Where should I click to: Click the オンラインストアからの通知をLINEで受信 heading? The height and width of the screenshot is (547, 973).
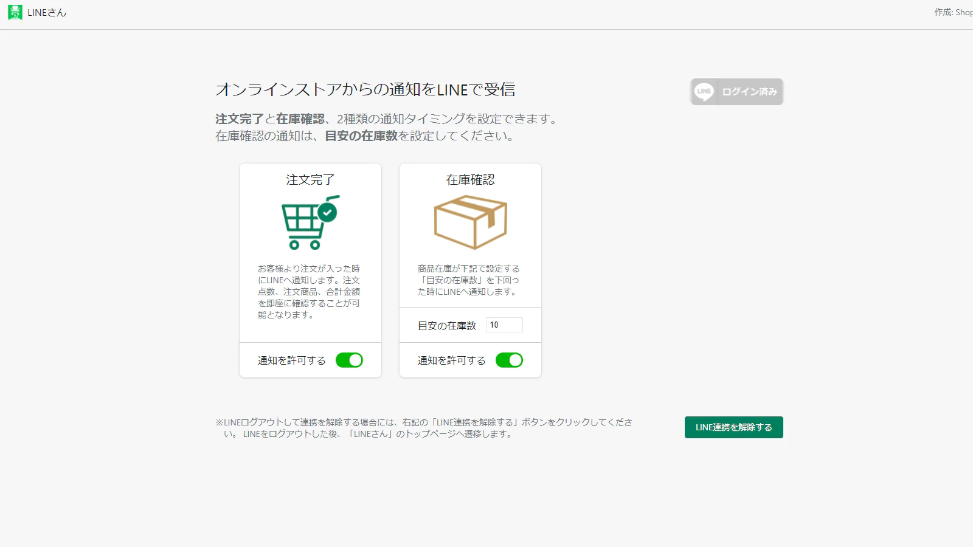[x=365, y=90]
